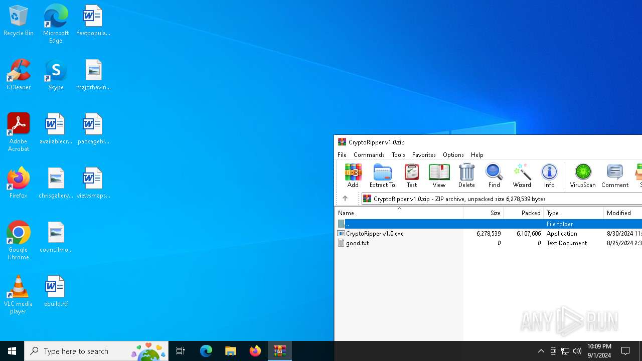
Task: Show hidden system tray icons
Action: (x=541, y=351)
